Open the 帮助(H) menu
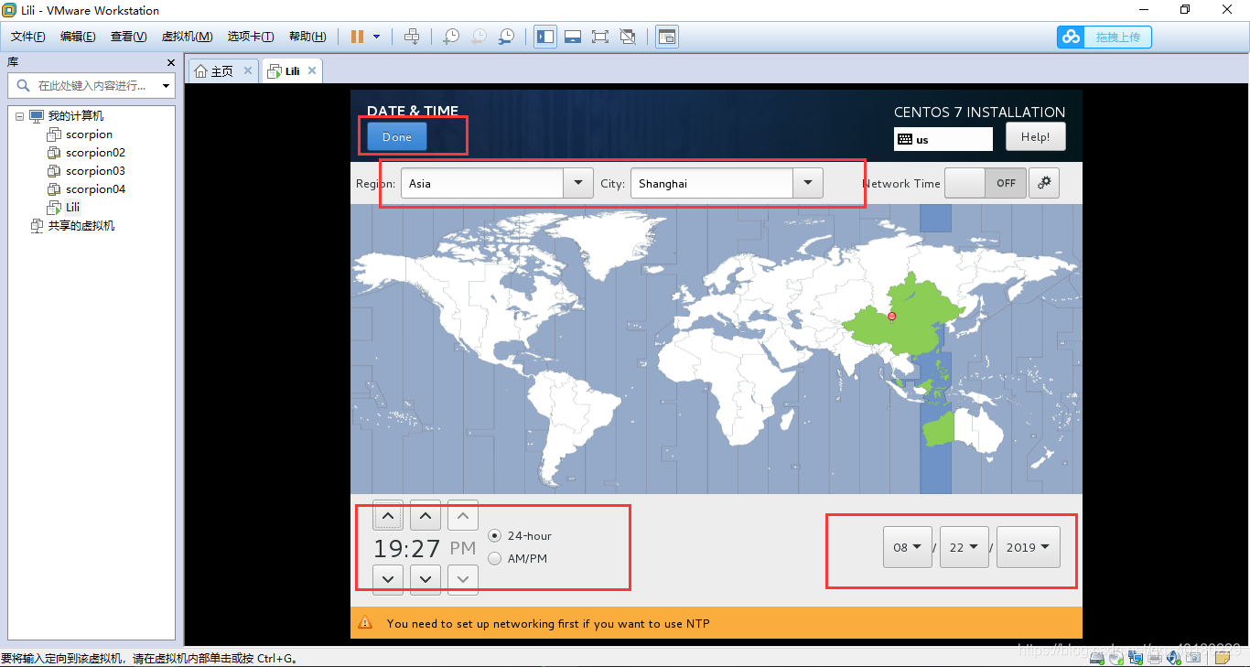 [307, 37]
